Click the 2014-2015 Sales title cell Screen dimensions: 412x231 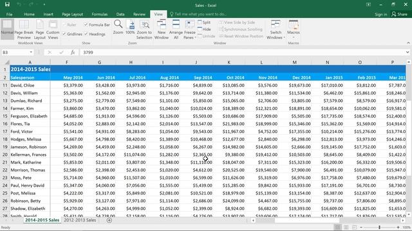pos(30,69)
